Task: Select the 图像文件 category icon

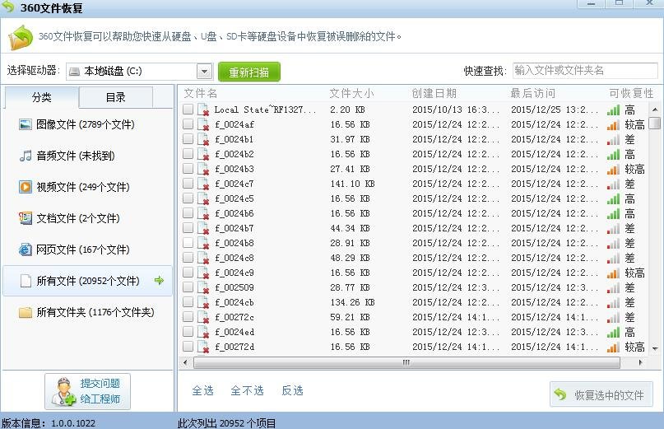Action: (26, 124)
